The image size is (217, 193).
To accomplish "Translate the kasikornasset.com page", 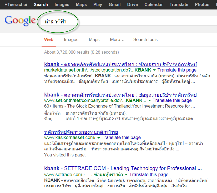I will pyautogui.click(x=121, y=138).
